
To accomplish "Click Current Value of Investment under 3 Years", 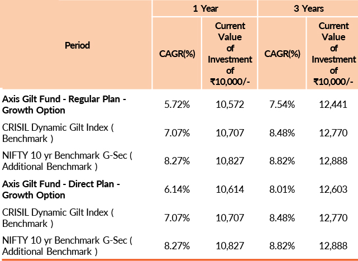I will point(333,54).
